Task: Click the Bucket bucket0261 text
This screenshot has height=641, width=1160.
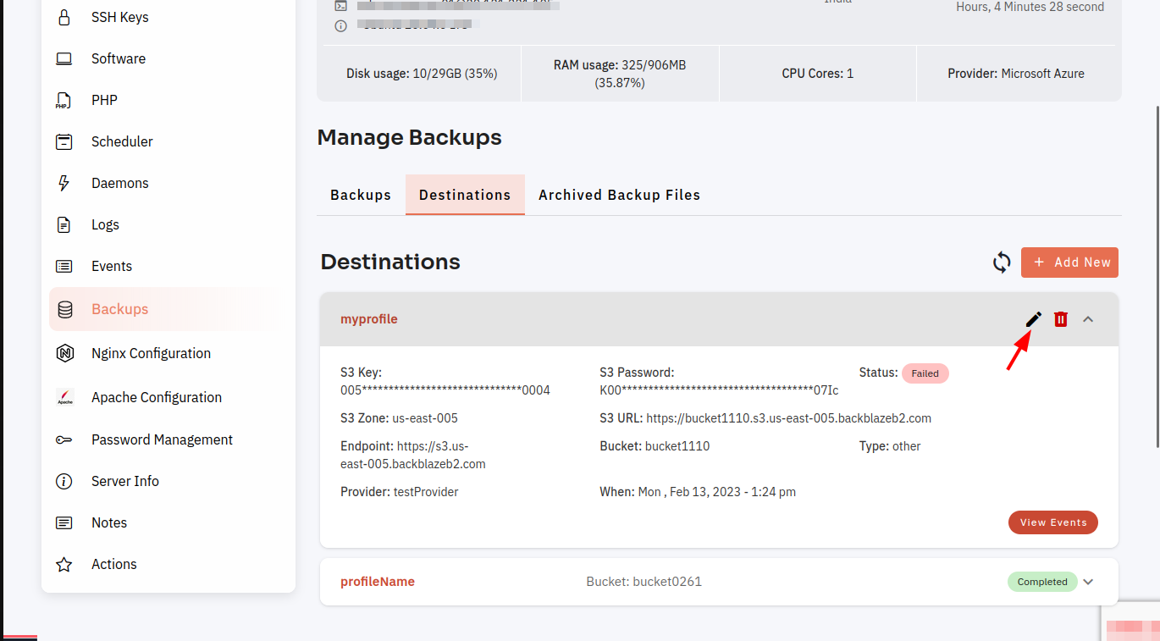Action: (644, 582)
